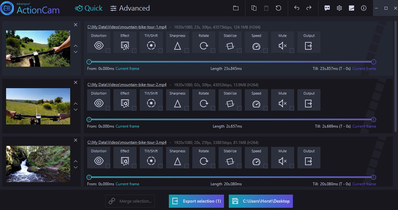Screen dimensions: 398x210
Task: Select the waterfall video thumbnail
Action: [x=38, y=164]
